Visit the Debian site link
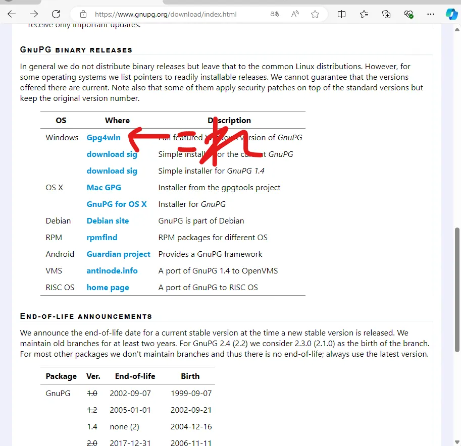The height and width of the screenshot is (446, 461). pyautogui.click(x=108, y=221)
